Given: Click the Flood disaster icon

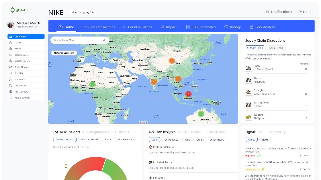Looking at the screenshot, I should click(248, 68).
